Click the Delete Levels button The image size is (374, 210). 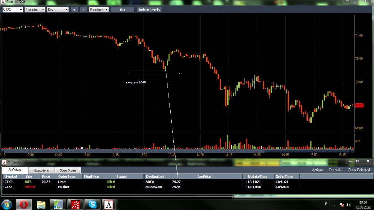tap(149, 9)
